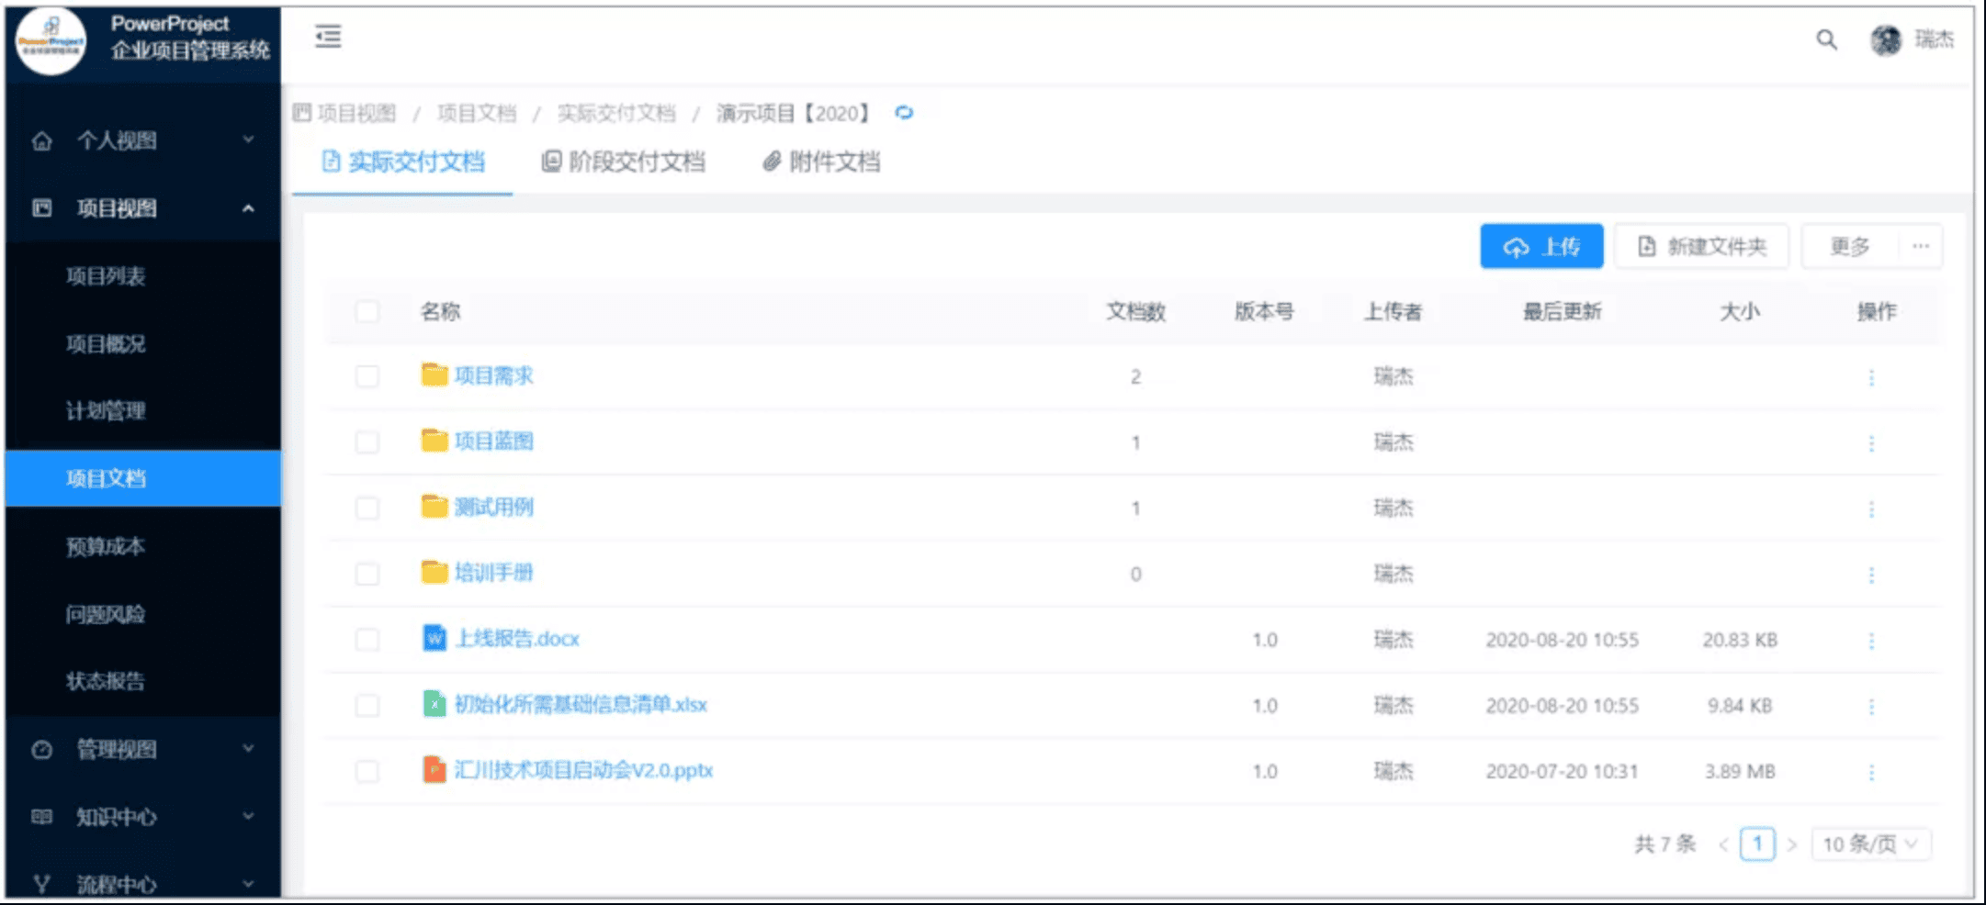This screenshot has width=1986, height=905.
Task: Open the action menu for 上线报告.docx row
Action: (1871, 641)
